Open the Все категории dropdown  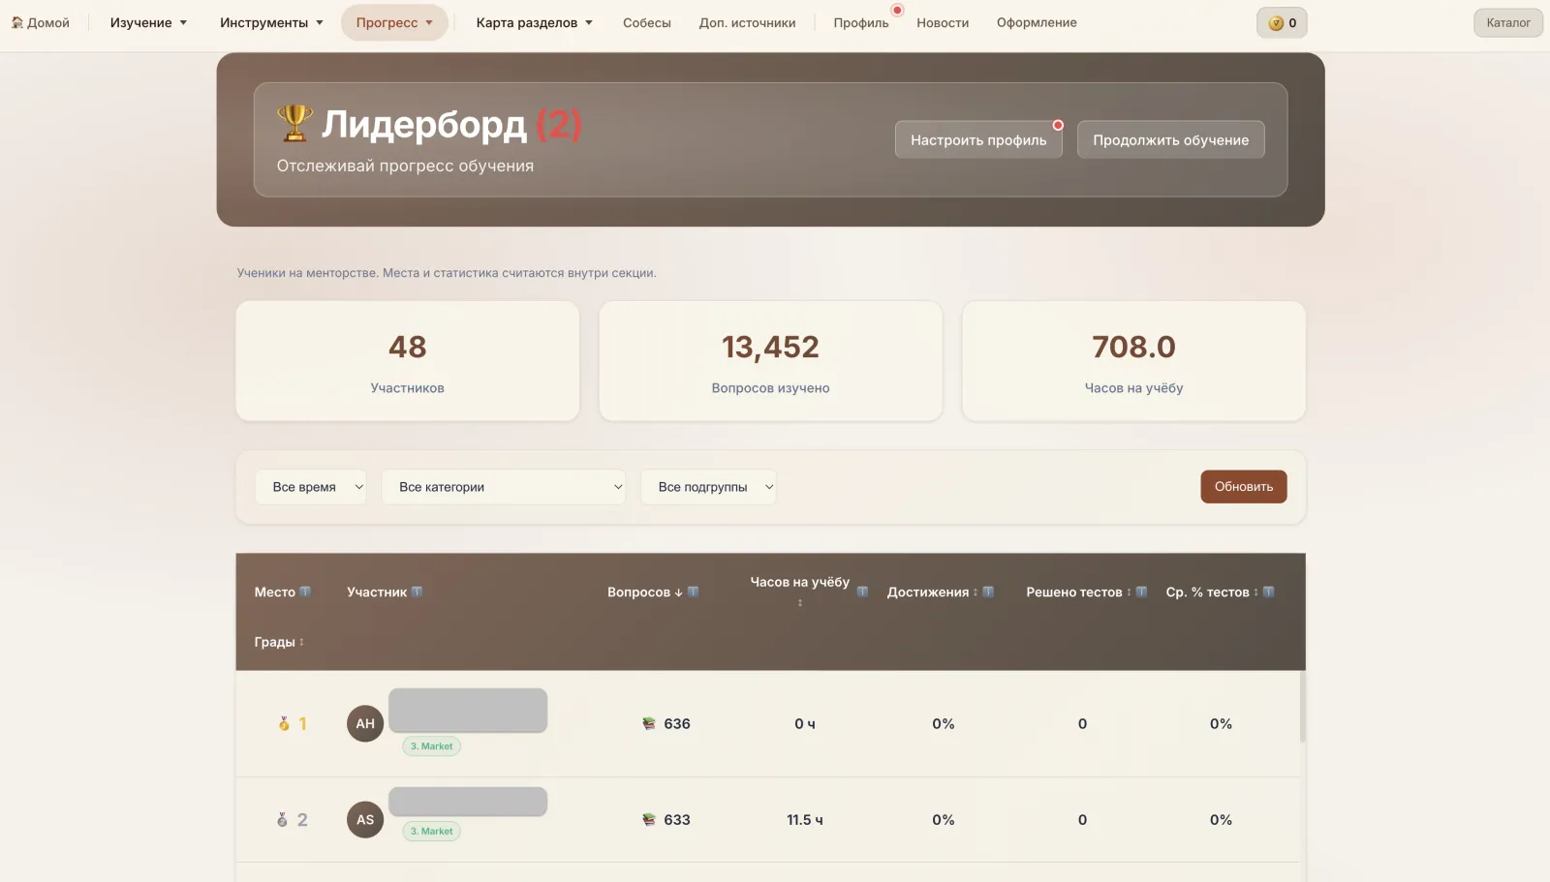coord(504,487)
